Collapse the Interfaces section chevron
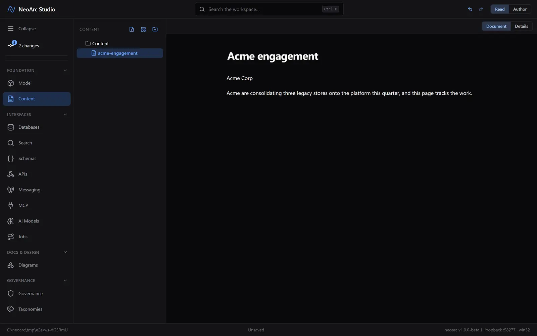Image resolution: width=537 pixels, height=336 pixels. point(65,115)
